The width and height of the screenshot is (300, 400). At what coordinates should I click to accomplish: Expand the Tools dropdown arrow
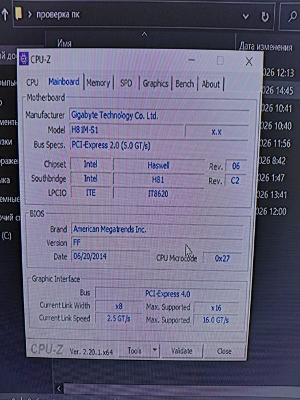155,350
